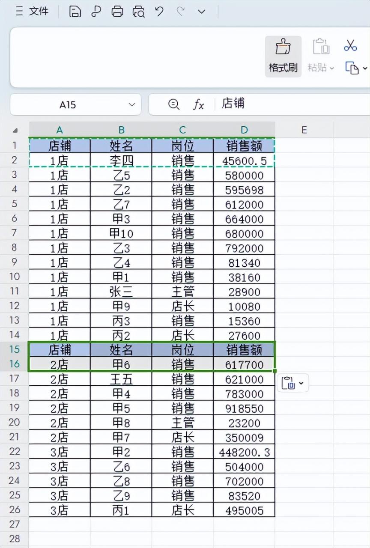370x548 pixels.
Task: Click cell with 495005
Action: [x=244, y=510]
